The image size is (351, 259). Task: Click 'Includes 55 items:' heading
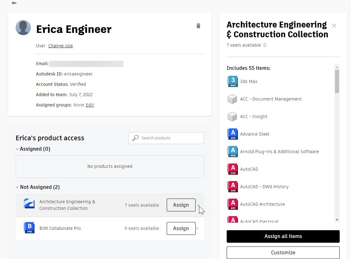click(248, 68)
